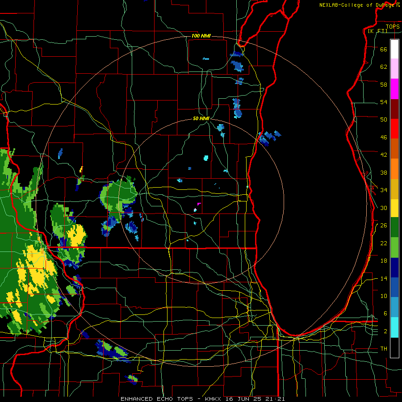Click the legend value "58"
The image size is (402, 402).
(x=384, y=84)
